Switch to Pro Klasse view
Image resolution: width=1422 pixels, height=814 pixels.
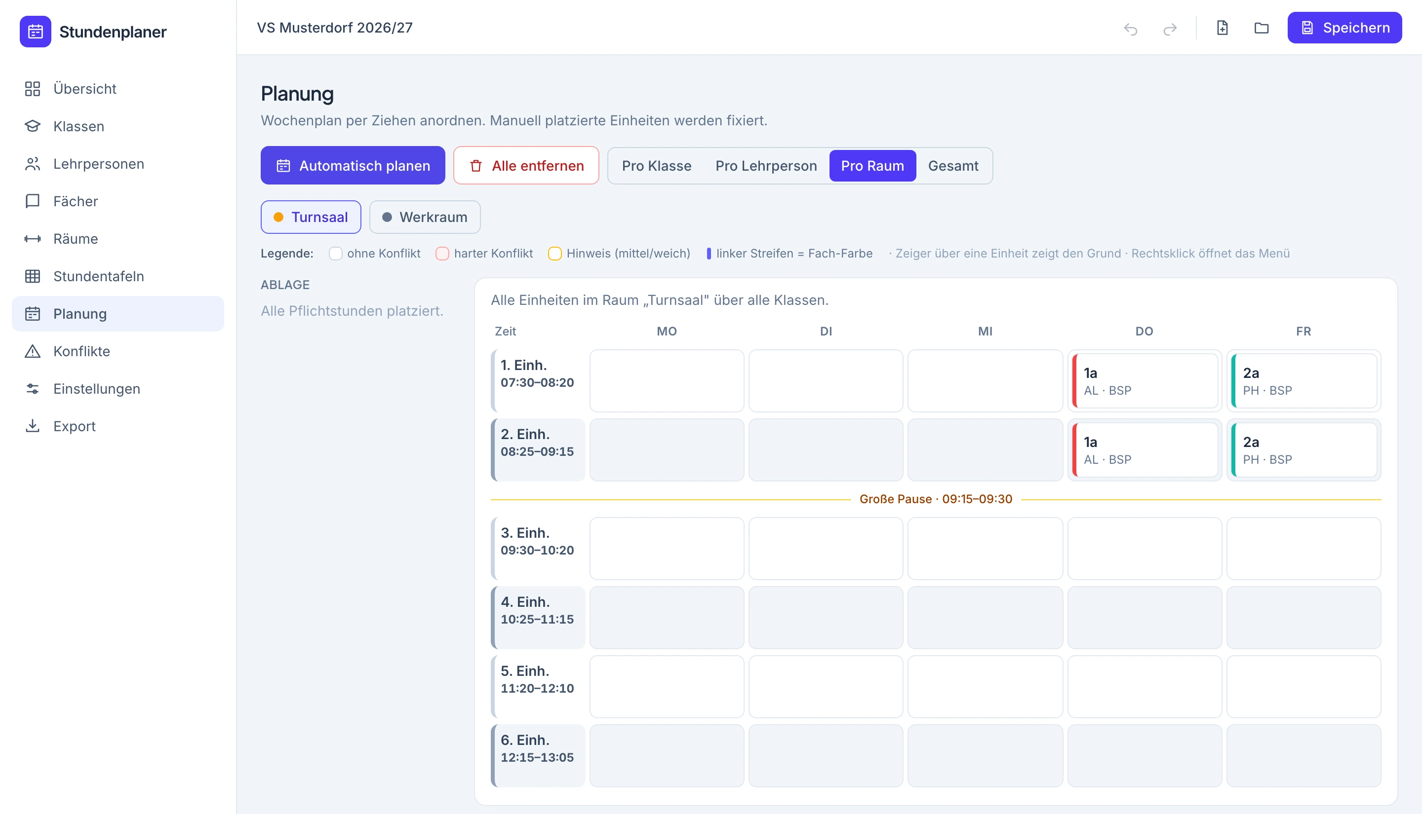click(656, 166)
